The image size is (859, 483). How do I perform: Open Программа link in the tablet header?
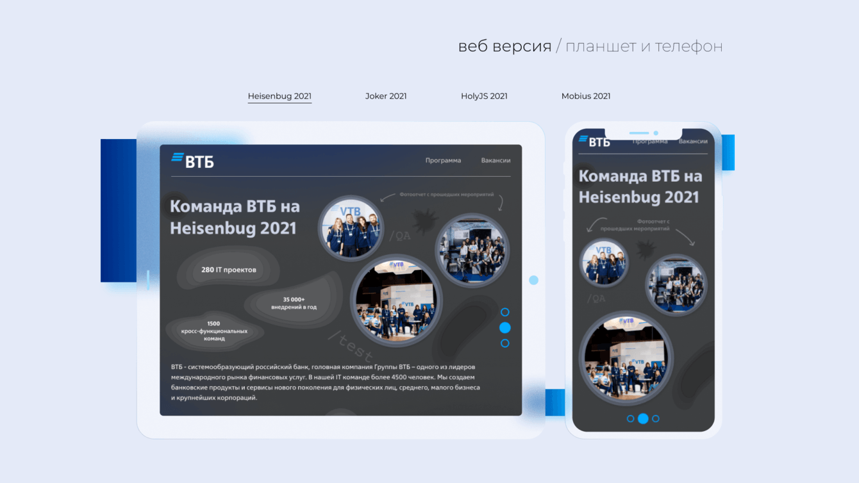[443, 160]
